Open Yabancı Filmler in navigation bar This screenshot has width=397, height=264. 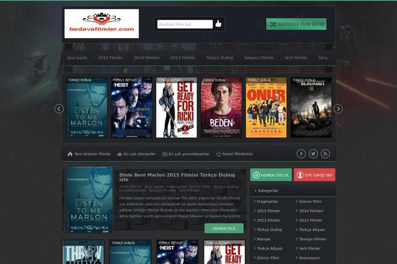click(x=259, y=58)
